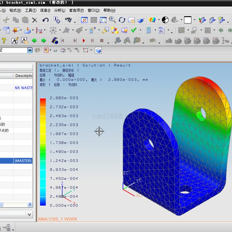Image resolution: width=232 pixels, height=232 pixels.
Task: Click the yellow question mark help icon
Action: click(4, 41)
